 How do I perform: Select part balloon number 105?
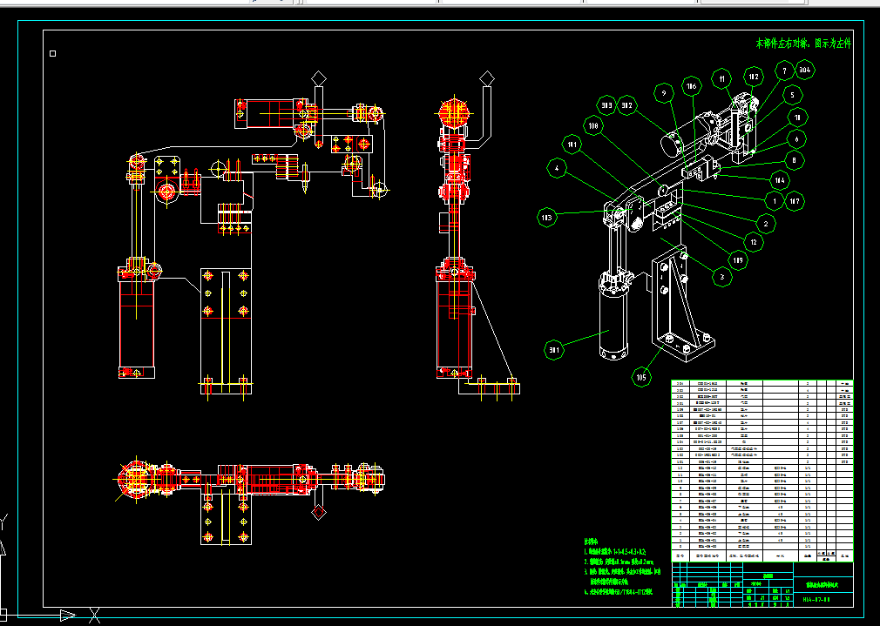[x=641, y=377]
